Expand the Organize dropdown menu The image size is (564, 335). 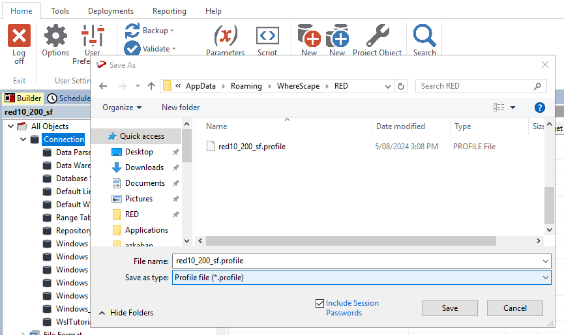122,108
